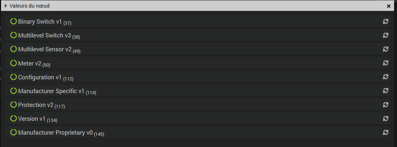Refresh the Version v1 values
This screenshot has width=397, height=147.
point(385,118)
